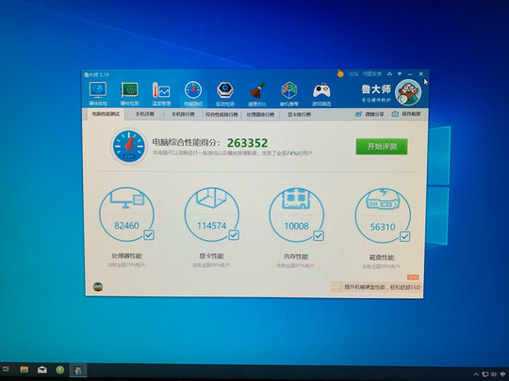The height and width of the screenshot is (381, 509).
Task: Toggle the disk performance checkbox (56310)
Action: (x=404, y=236)
